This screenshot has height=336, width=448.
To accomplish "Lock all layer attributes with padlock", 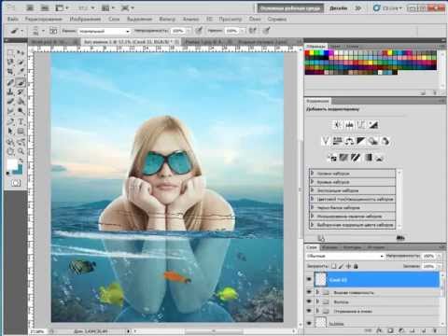I will (356, 266).
